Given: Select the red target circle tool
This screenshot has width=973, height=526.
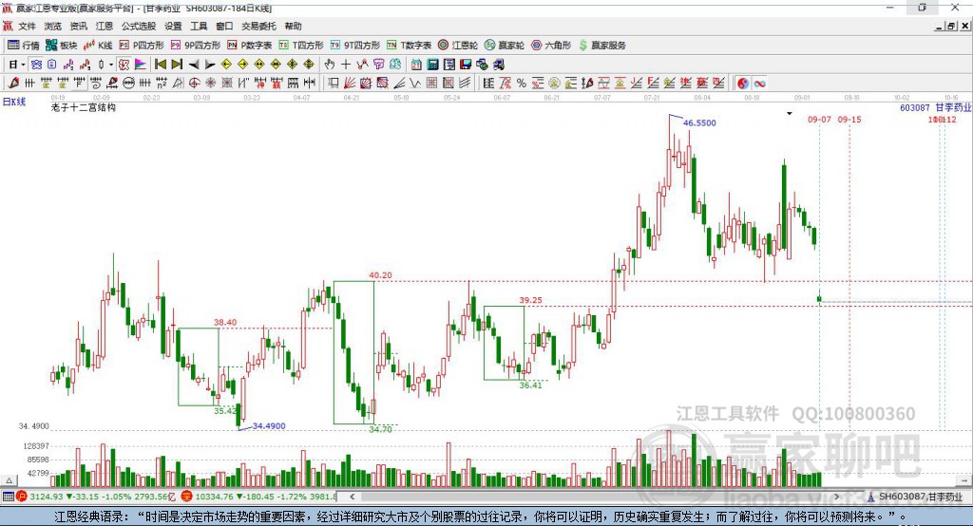Looking at the screenshot, I should pos(194,84).
